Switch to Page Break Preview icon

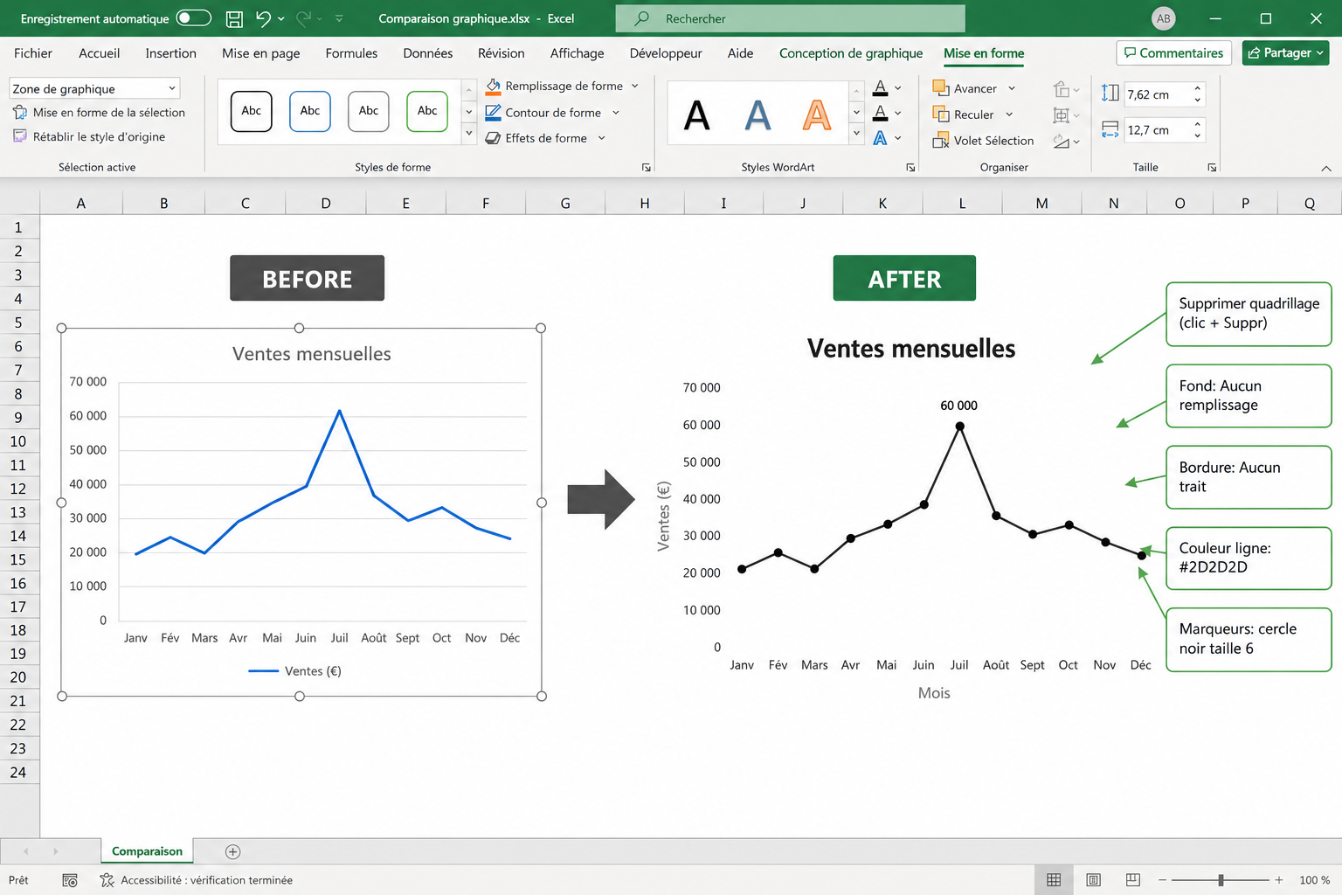point(1133,880)
